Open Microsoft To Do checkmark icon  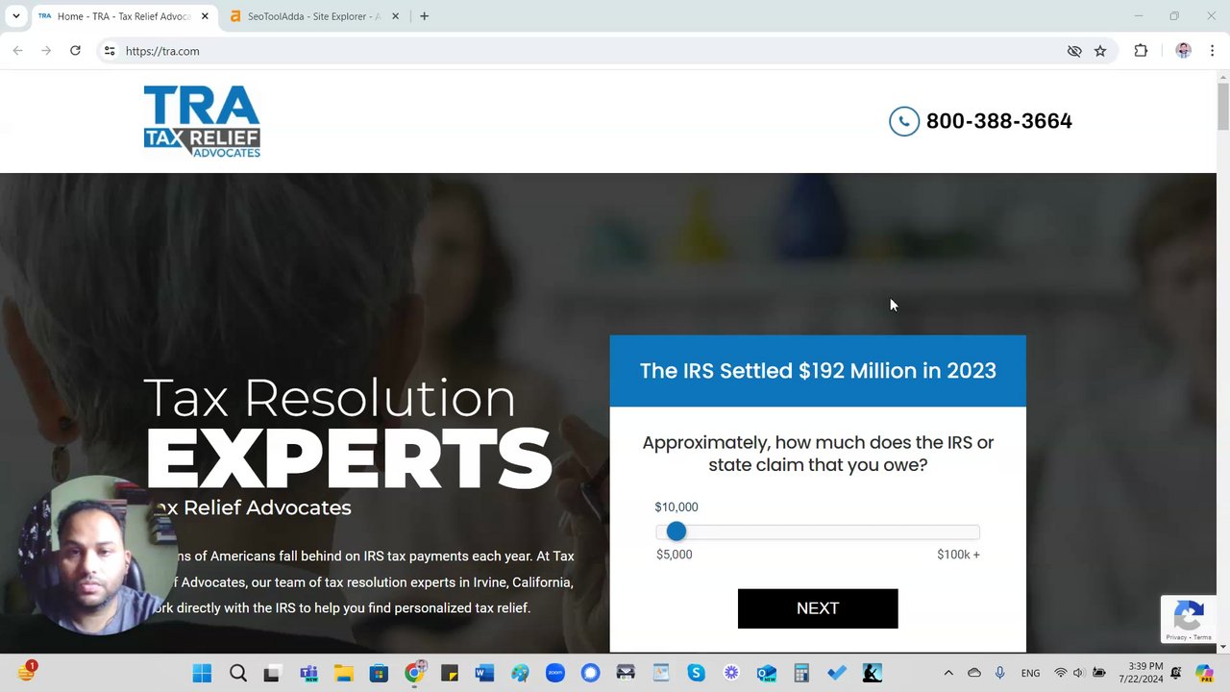837,673
